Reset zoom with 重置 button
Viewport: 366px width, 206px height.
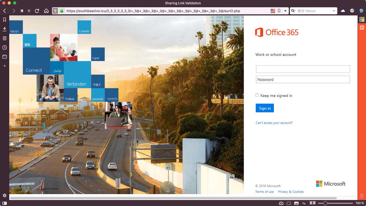(313, 203)
